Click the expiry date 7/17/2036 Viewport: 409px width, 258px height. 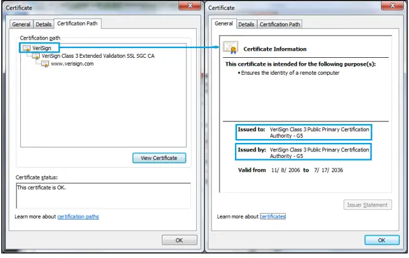(328, 170)
